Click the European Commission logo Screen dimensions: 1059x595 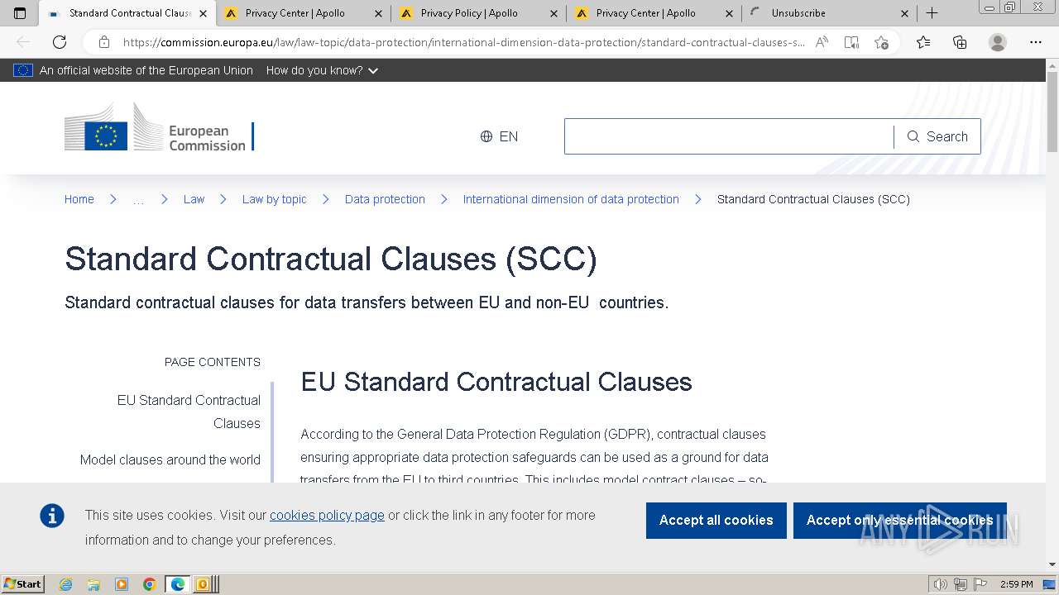click(159, 127)
